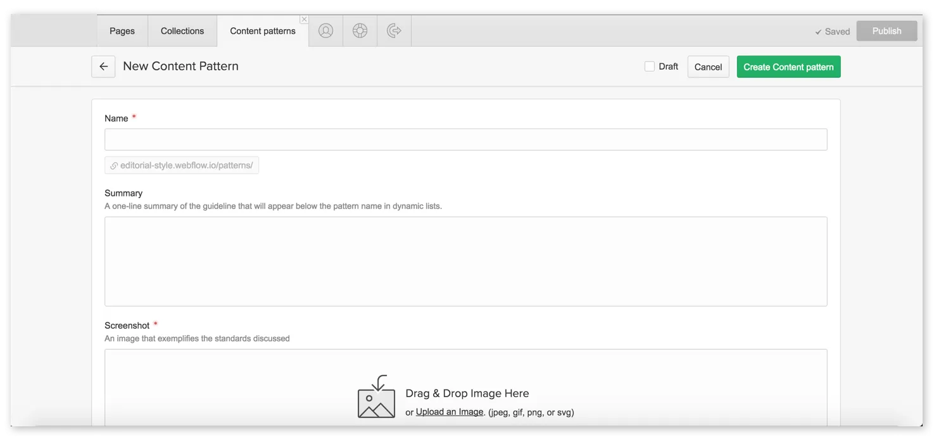Click the Drag & Drop Image Here text
The width and height of the screenshot is (934, 439).
pos(467,393)
